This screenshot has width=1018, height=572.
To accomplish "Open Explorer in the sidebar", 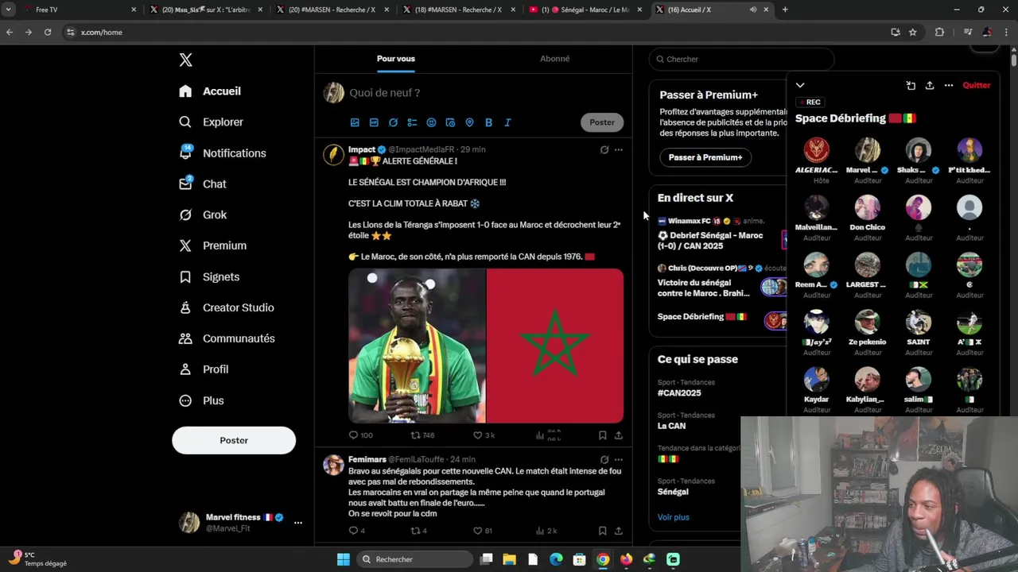I will (211, 122).
